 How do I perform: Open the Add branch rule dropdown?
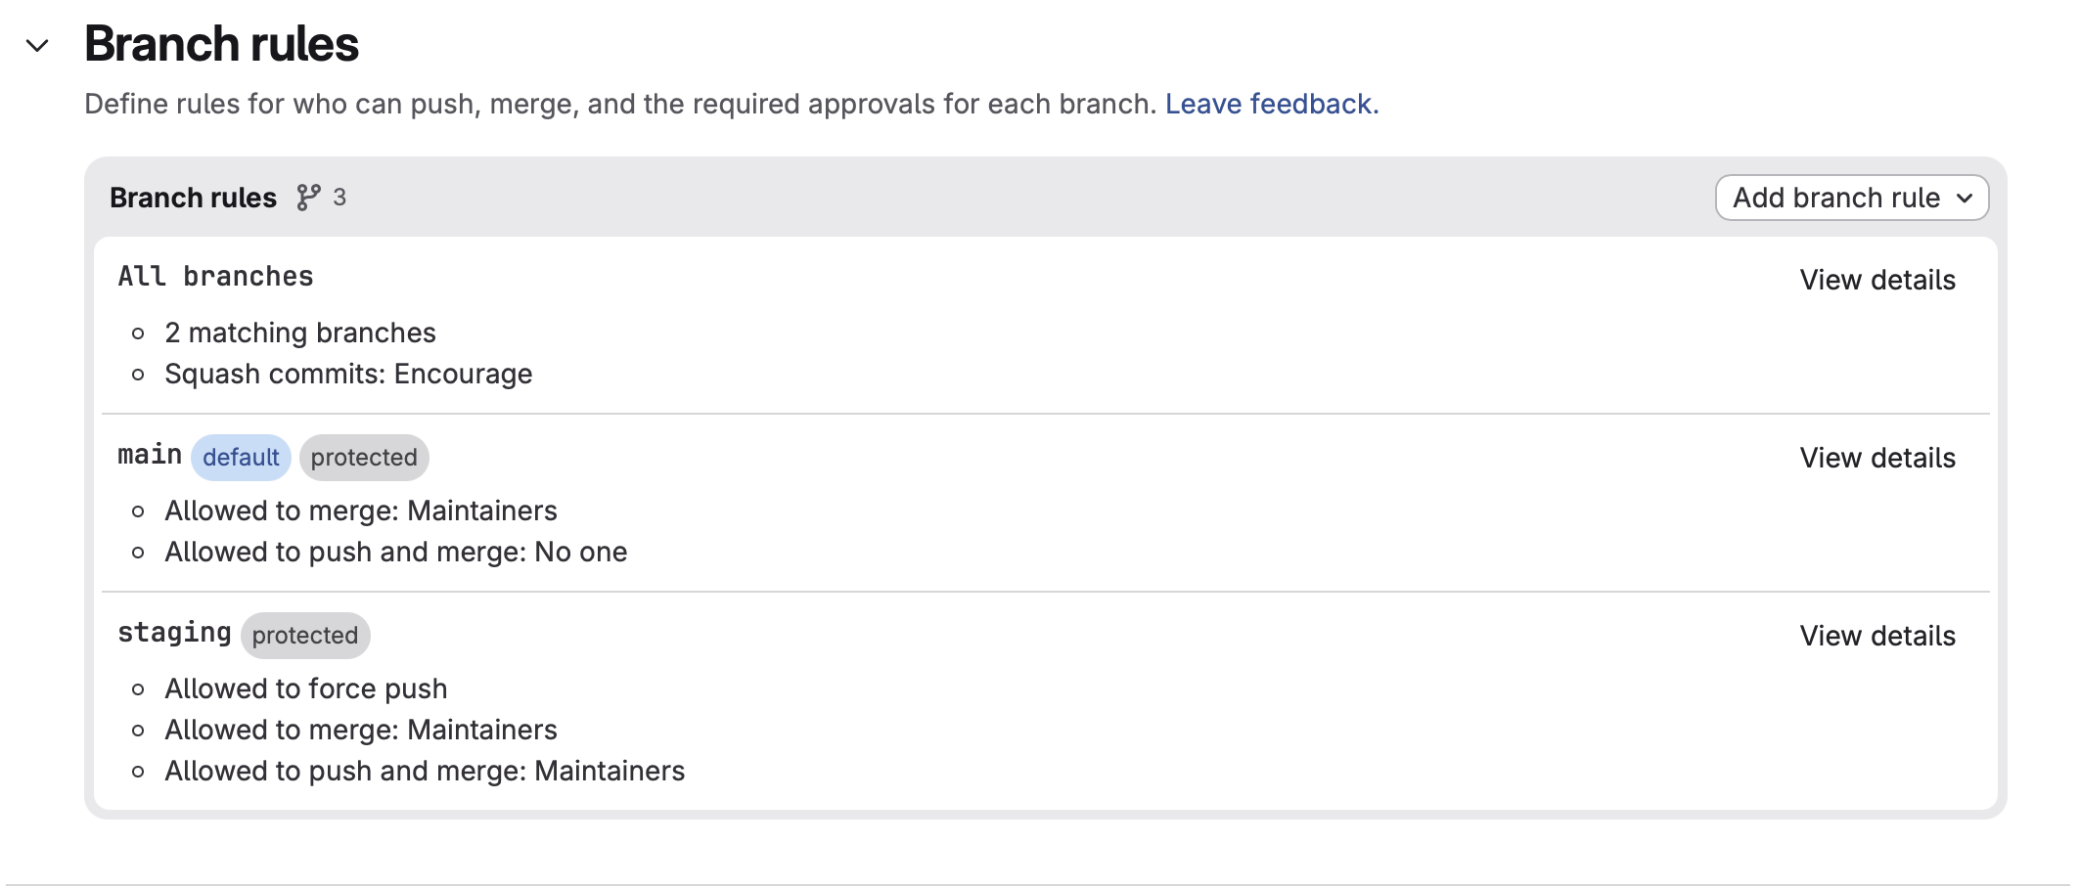(x=1852, y=198)
